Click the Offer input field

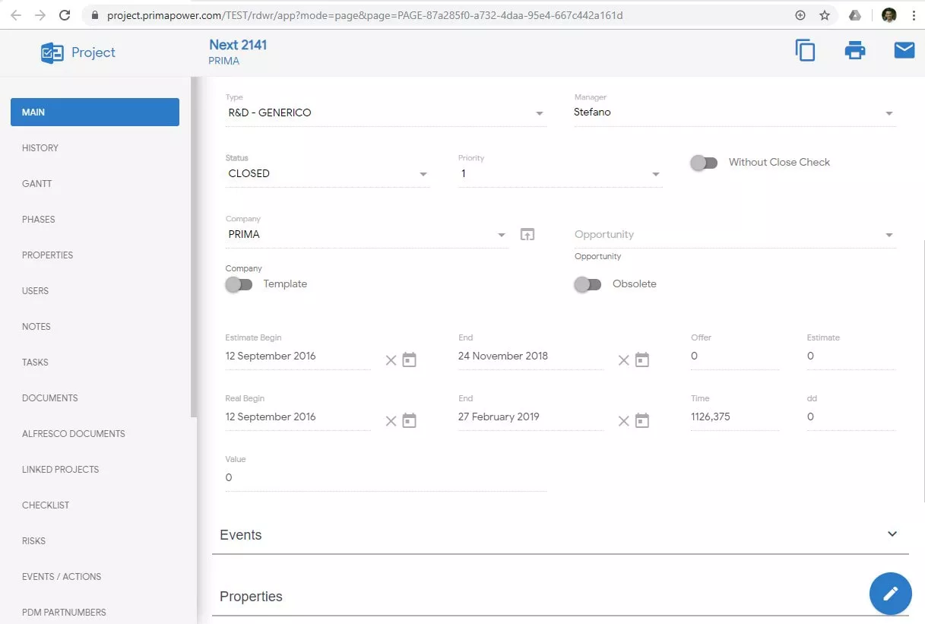click(735, 356)
